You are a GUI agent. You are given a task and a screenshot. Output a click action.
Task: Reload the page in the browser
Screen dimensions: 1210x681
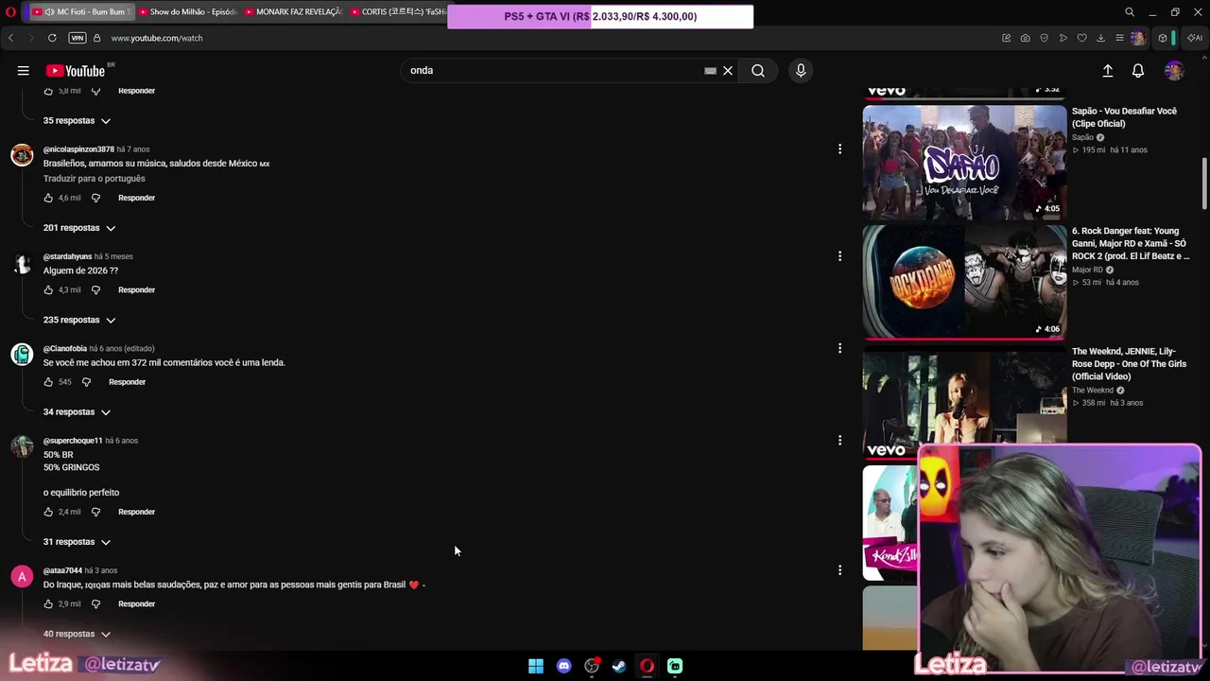(x=52, y=38)
